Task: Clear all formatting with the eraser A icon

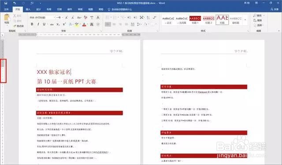Action: (x=85, y=18)
